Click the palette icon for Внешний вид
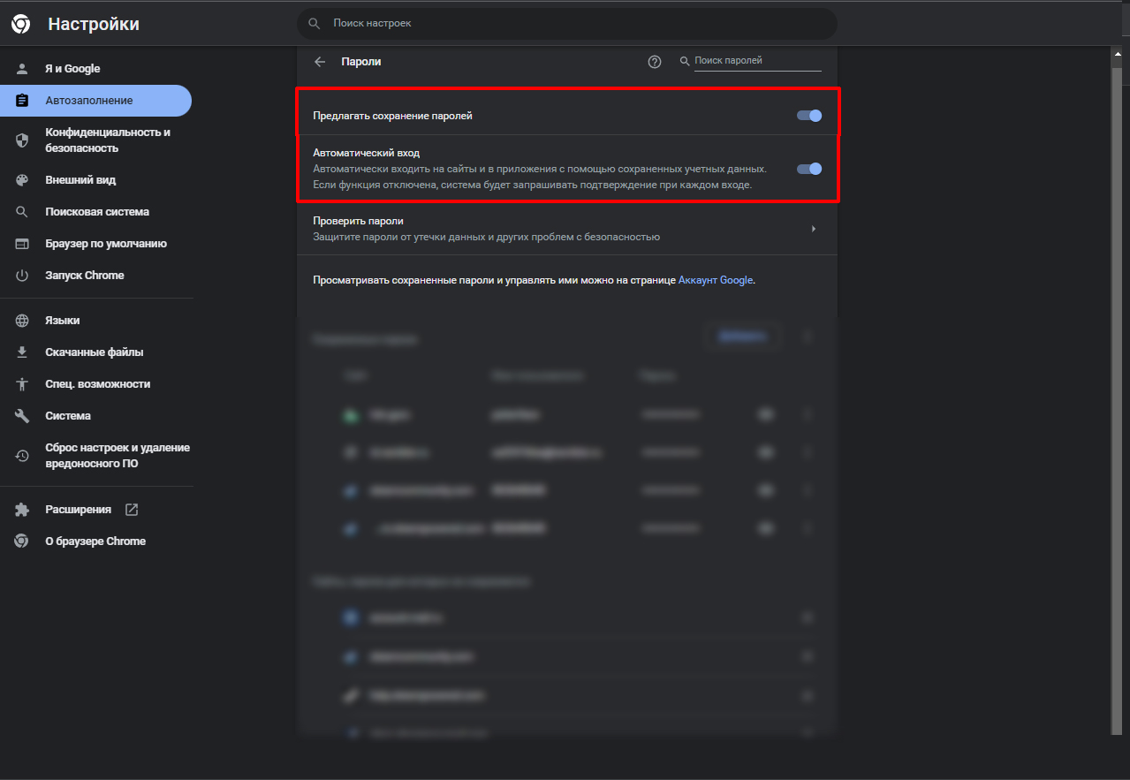 [x=22, y=180]
